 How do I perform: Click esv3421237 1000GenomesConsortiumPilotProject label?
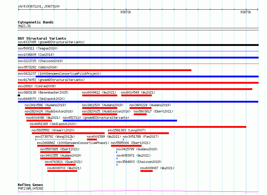click(x=59, y=73)
